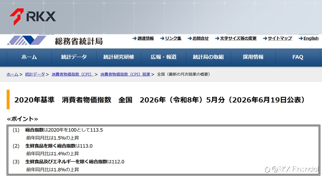Click the 1.8%の上昇 line
The image size is (322, 180).
53,170
